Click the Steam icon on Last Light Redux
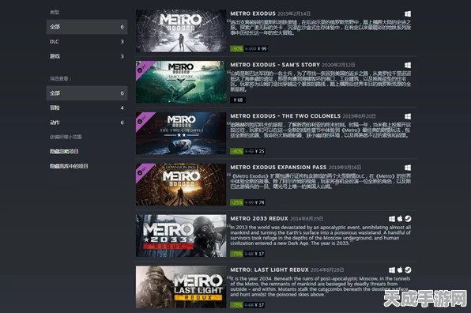 (408, 270)
